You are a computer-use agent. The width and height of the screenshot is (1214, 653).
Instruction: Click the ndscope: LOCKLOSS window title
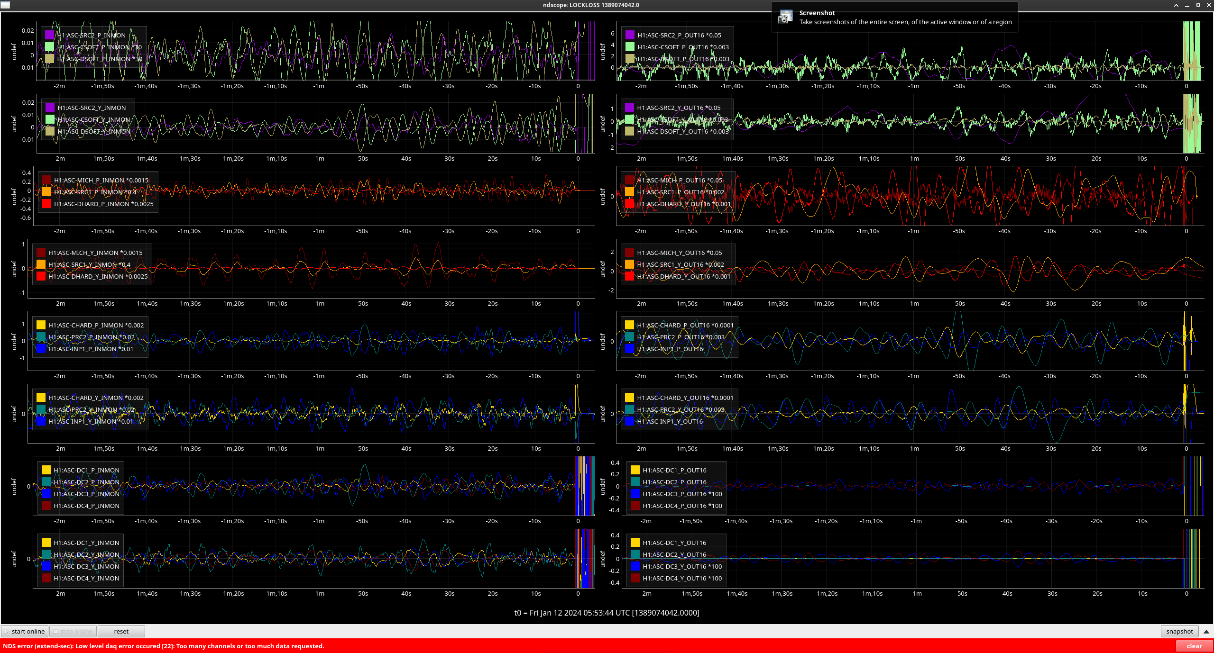click(591, 5)
